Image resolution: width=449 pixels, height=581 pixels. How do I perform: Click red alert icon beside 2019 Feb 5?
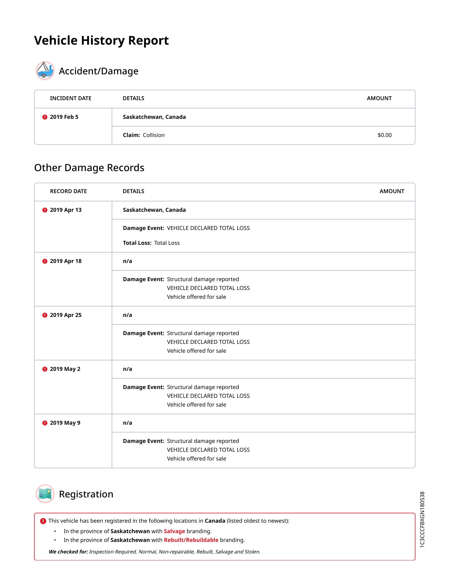45,117
